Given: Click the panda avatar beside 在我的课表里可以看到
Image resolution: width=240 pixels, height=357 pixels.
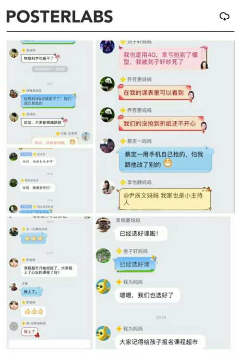Looking at the screenshot, I should coord(107,84).
